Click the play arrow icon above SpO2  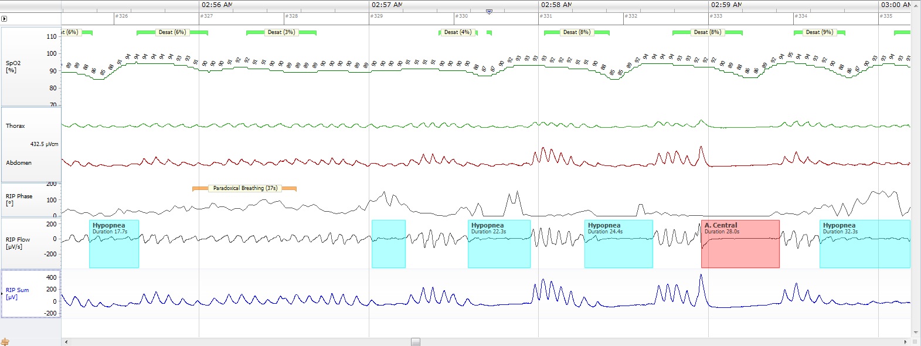point(5,19)
